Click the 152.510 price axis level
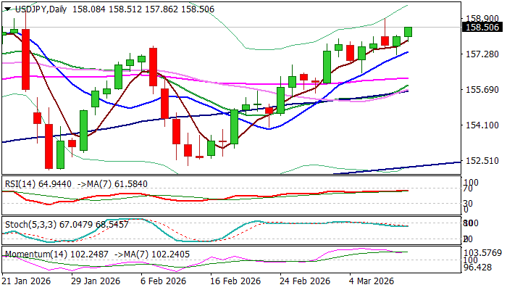The image size is (507, 290). click(x=482, y=161)
